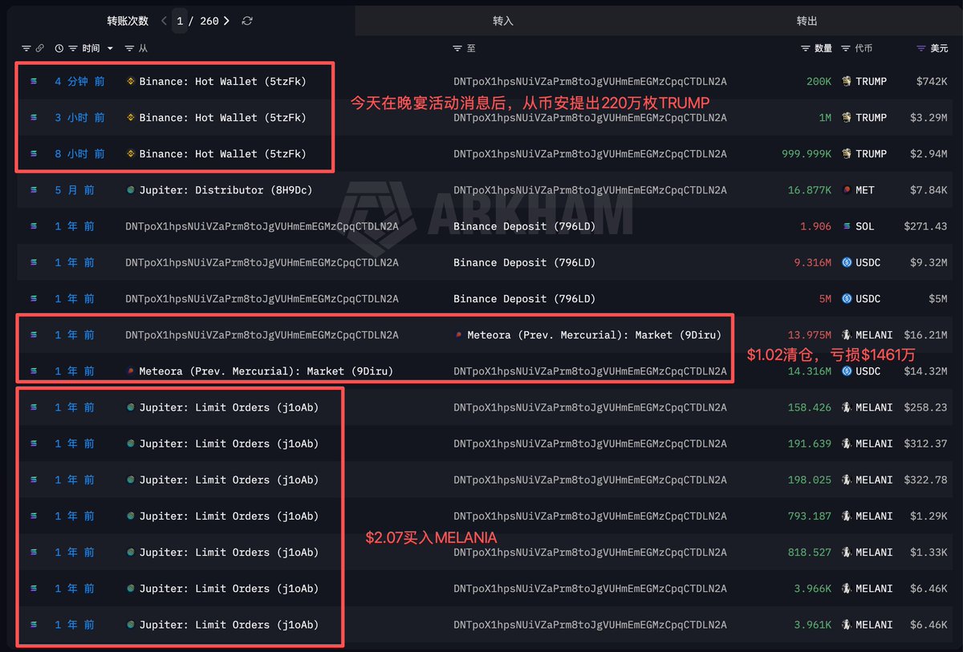963x652 pixels.
Task: Open the 4 分钟 前 transaction timestamp
Action: 79,82
